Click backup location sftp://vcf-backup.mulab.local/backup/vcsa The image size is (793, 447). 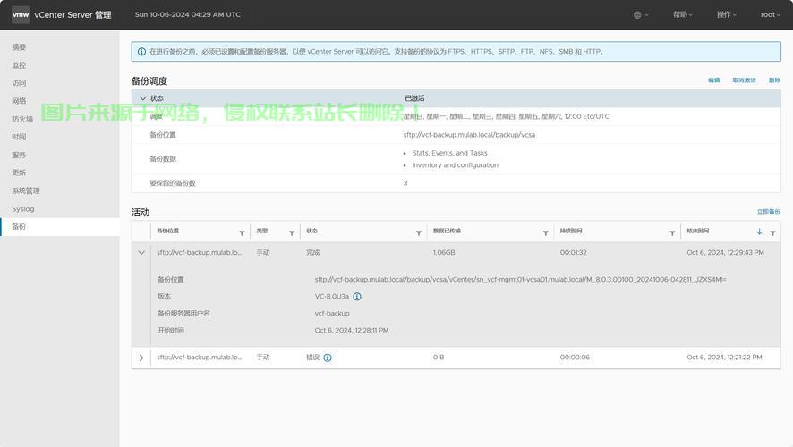[x=469, y=135]
